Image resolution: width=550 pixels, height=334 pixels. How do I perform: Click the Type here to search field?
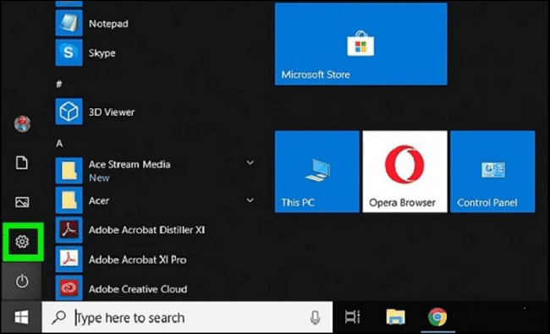187,318
